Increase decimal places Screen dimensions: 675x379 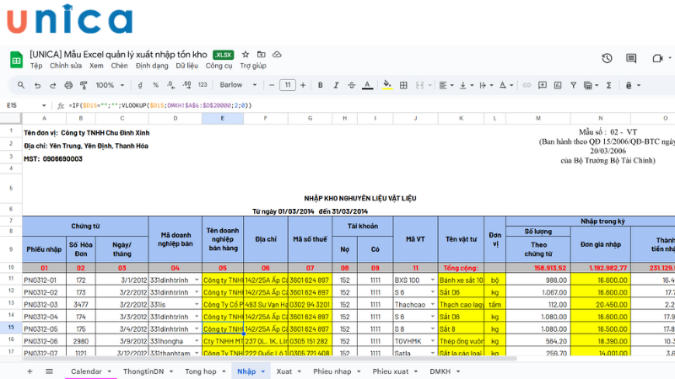click(186, 85)
